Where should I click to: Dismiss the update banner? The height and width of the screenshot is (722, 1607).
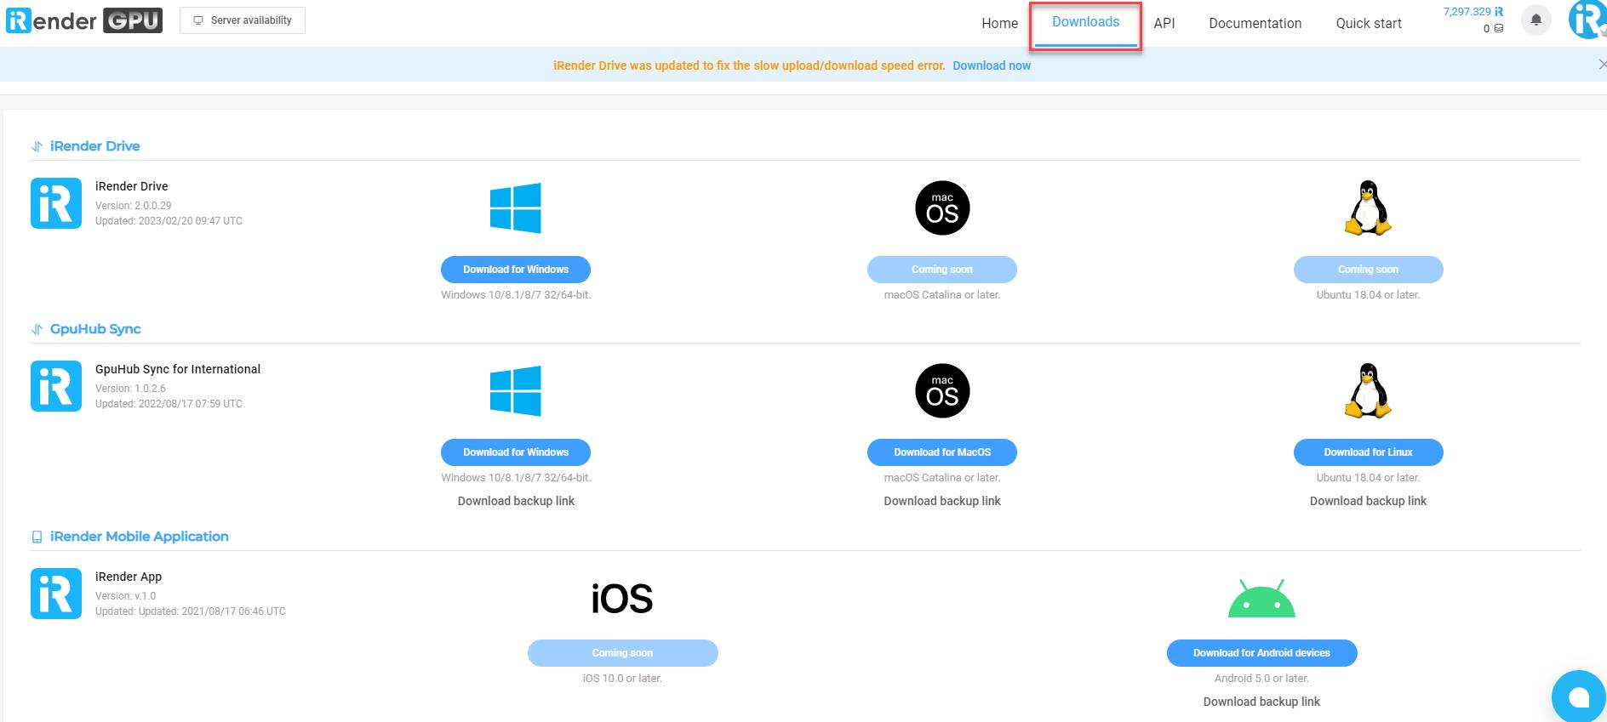1601,65
